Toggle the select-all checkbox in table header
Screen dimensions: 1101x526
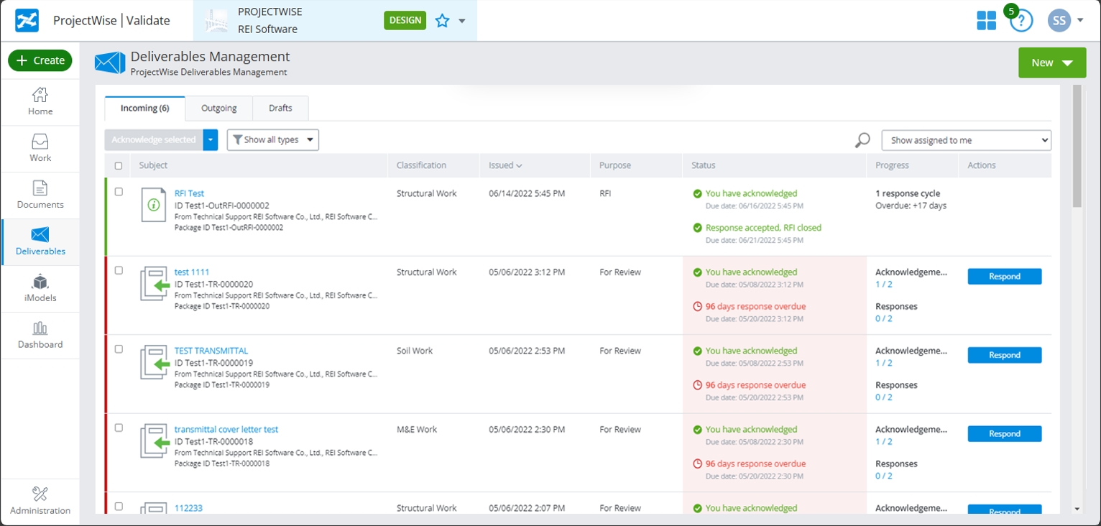tap(119, 166)
